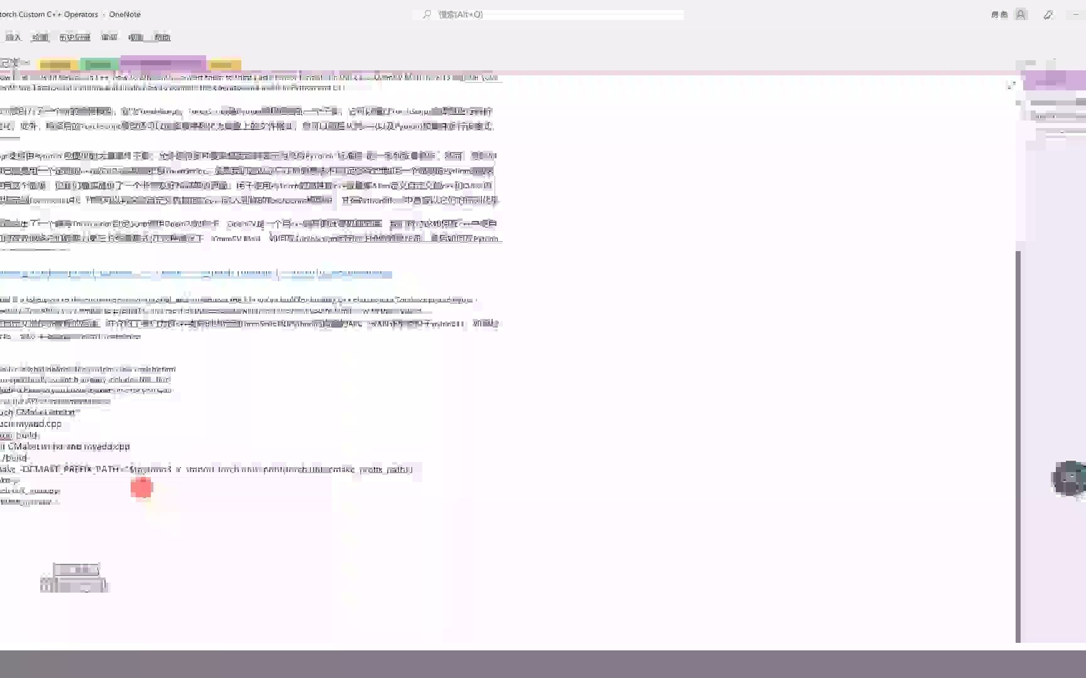Expand the notebook dropdown at left
Viewport: 1086px width, 678px height.
[15, 63]
